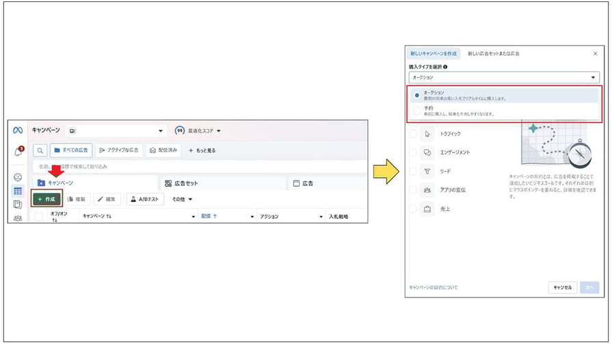Choose the アプリの宣伝 objective radio button
The image size is (612, 344).
(412, 190)
